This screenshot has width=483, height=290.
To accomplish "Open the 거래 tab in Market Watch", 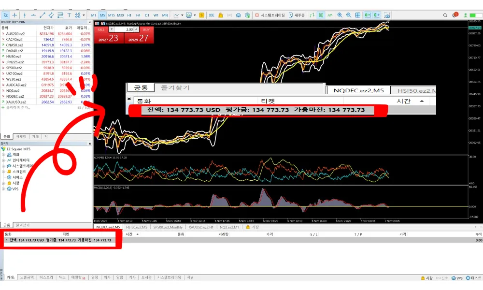I will pyautogui.click(x=35, y=136).
